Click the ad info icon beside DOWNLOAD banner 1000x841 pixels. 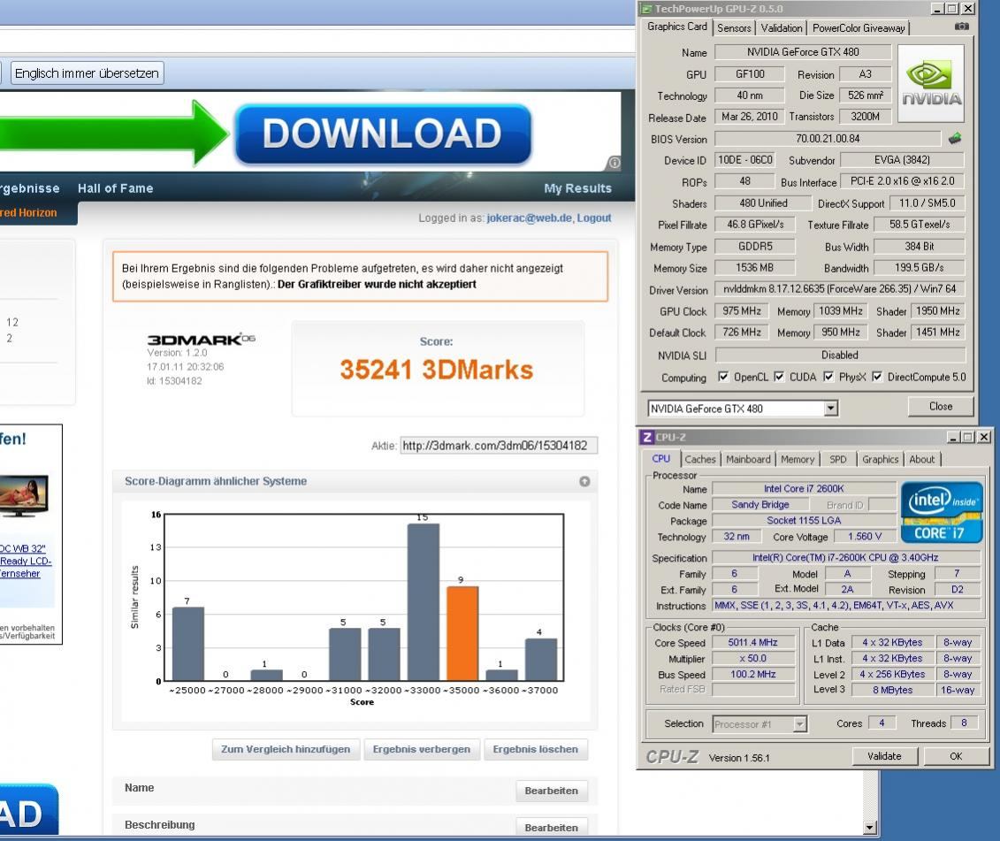[x=614, y=163]
